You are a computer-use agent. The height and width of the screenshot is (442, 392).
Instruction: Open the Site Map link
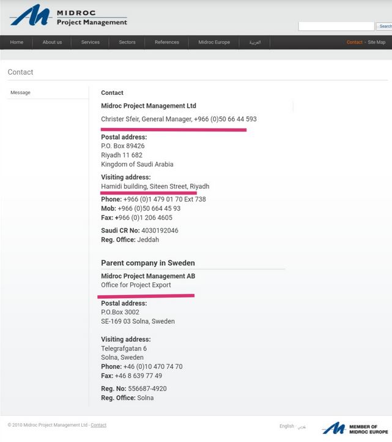coord(377,42)
